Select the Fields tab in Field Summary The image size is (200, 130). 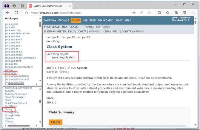click(56, 122)
